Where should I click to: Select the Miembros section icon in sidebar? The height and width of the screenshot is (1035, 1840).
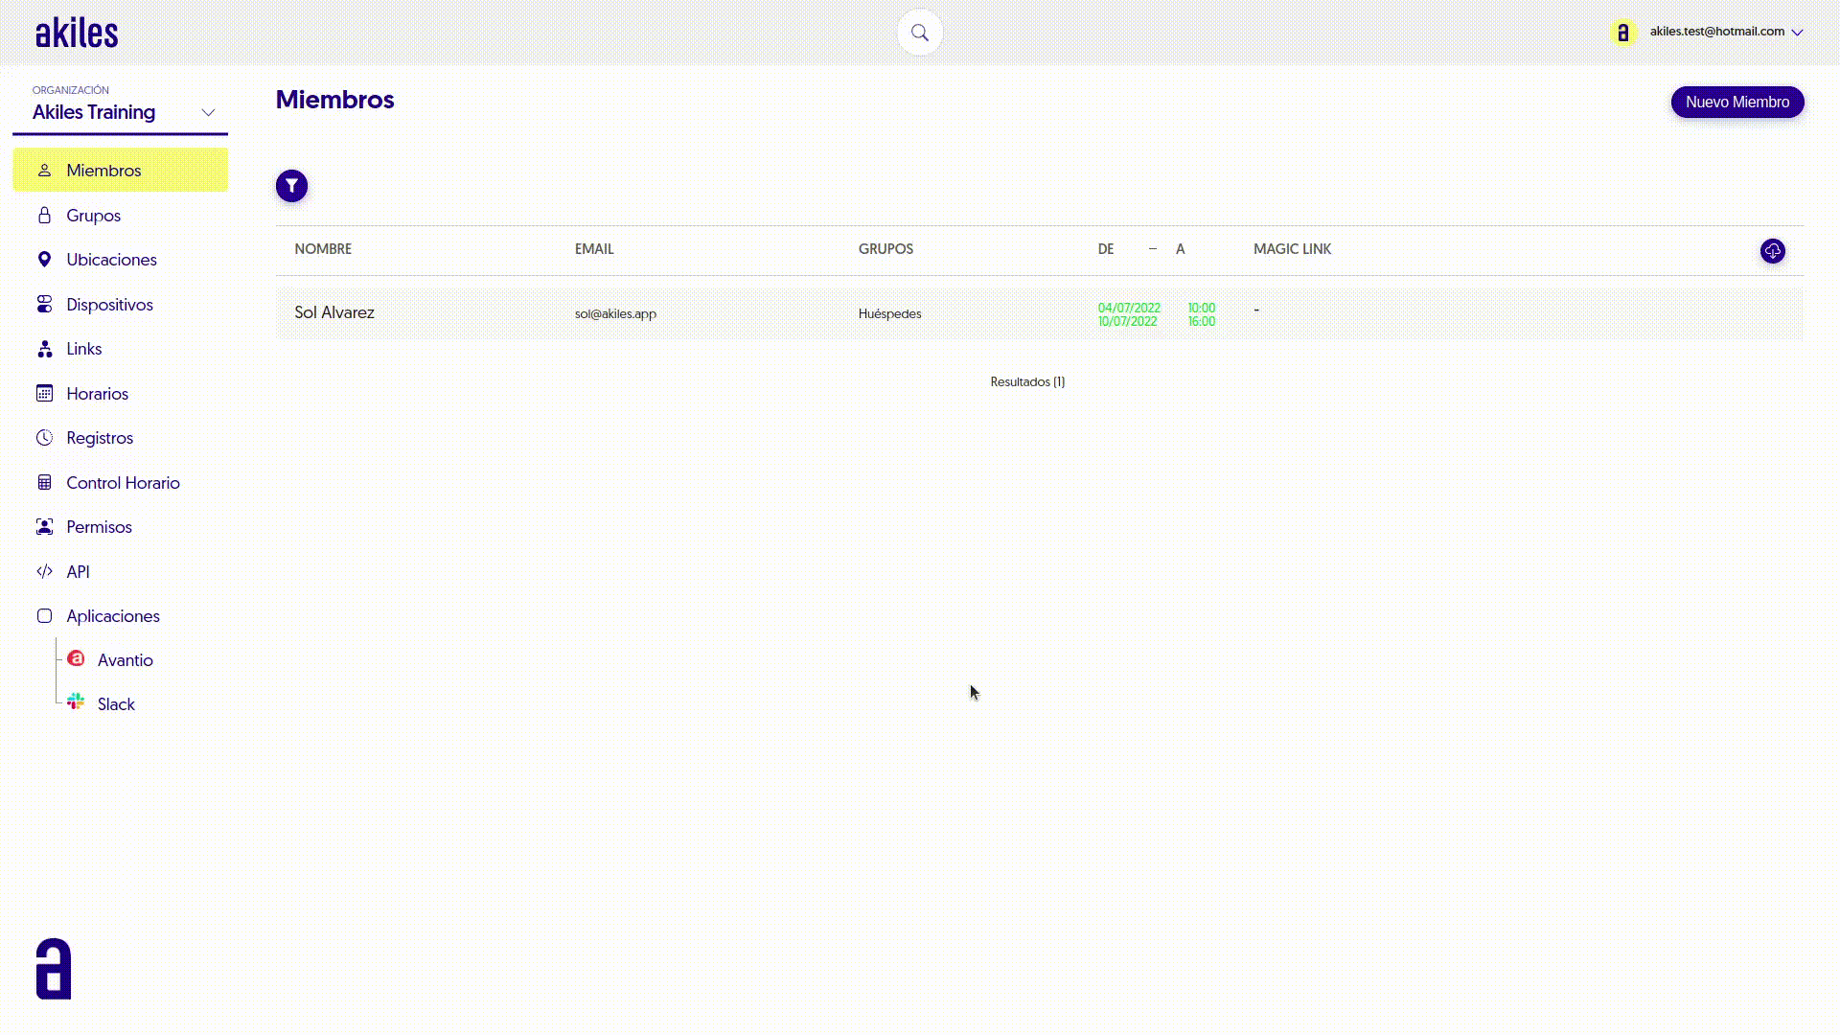click(x=44, y=170)
